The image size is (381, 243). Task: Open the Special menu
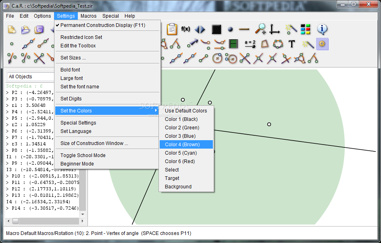(110, 16)
